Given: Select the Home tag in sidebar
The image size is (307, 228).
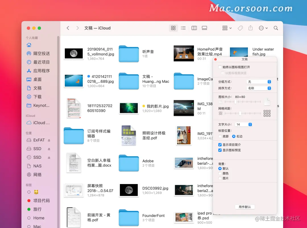Looking at the screenshot, I should 36,218.
